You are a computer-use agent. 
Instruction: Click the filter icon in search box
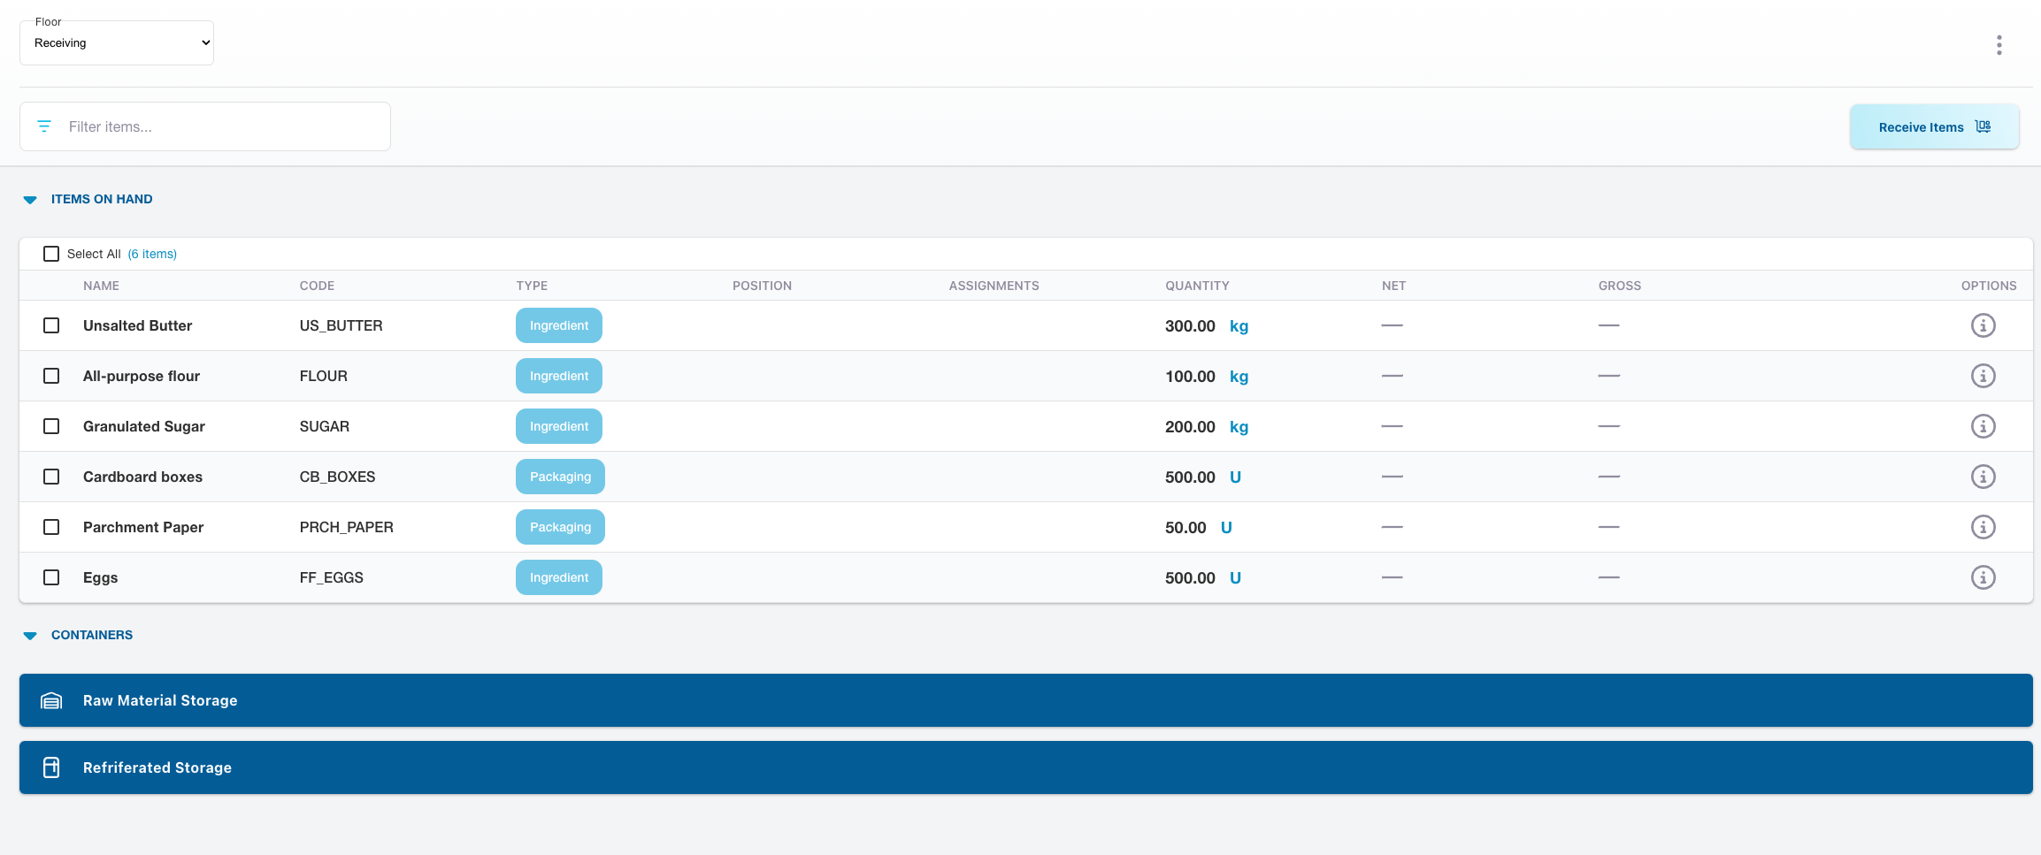(44, 126)
